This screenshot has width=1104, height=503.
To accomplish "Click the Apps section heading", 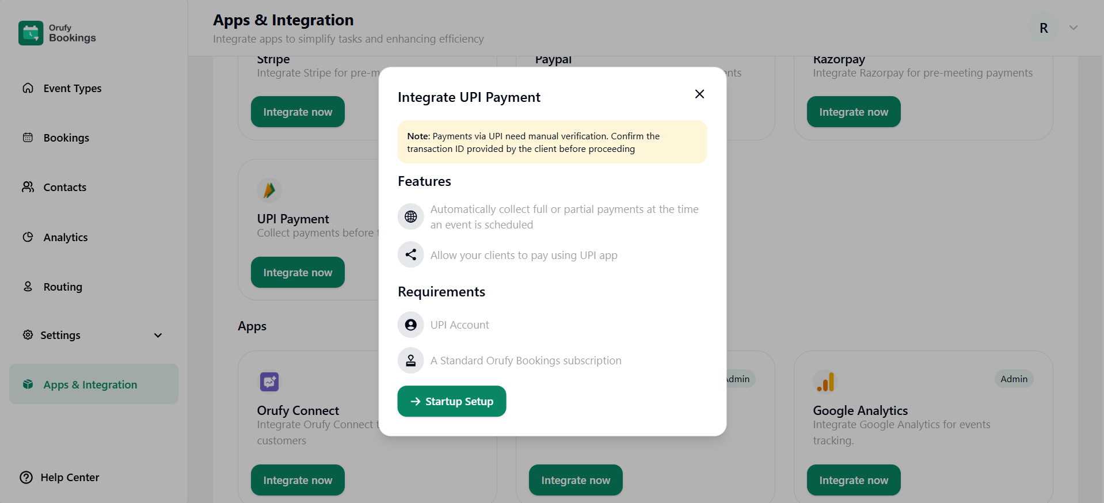I will pos(252,326).
